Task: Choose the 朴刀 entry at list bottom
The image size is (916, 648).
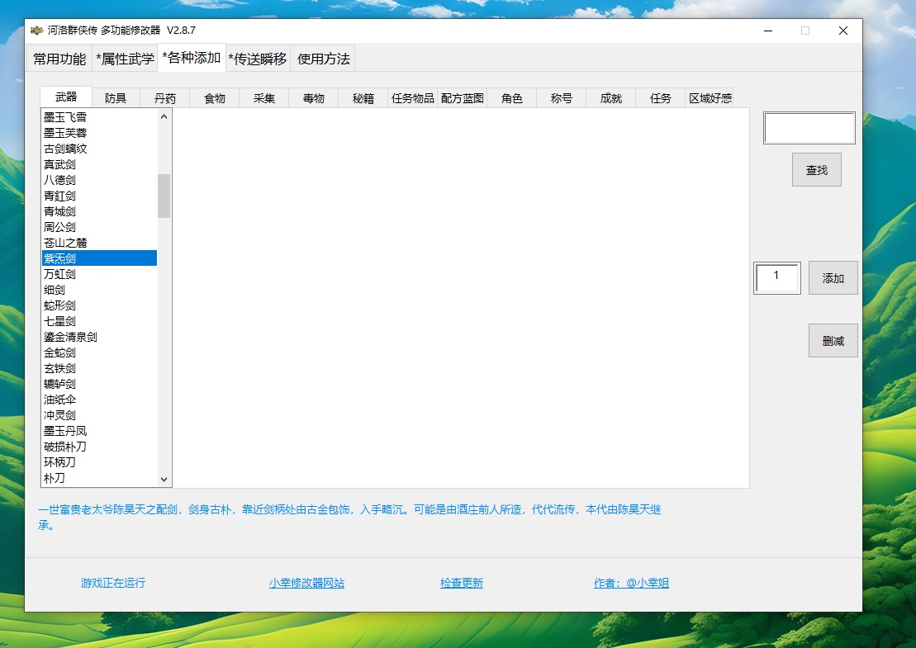Action: (99, 478)
